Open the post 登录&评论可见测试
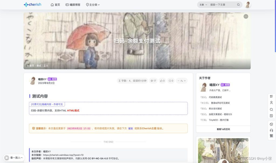Screen dimensions: 276x163 pos(220,103)
